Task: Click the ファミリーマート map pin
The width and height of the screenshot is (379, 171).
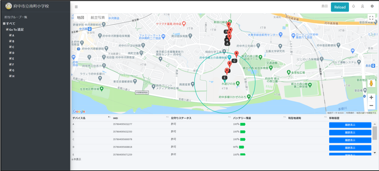Action: (x=163, y=36)
